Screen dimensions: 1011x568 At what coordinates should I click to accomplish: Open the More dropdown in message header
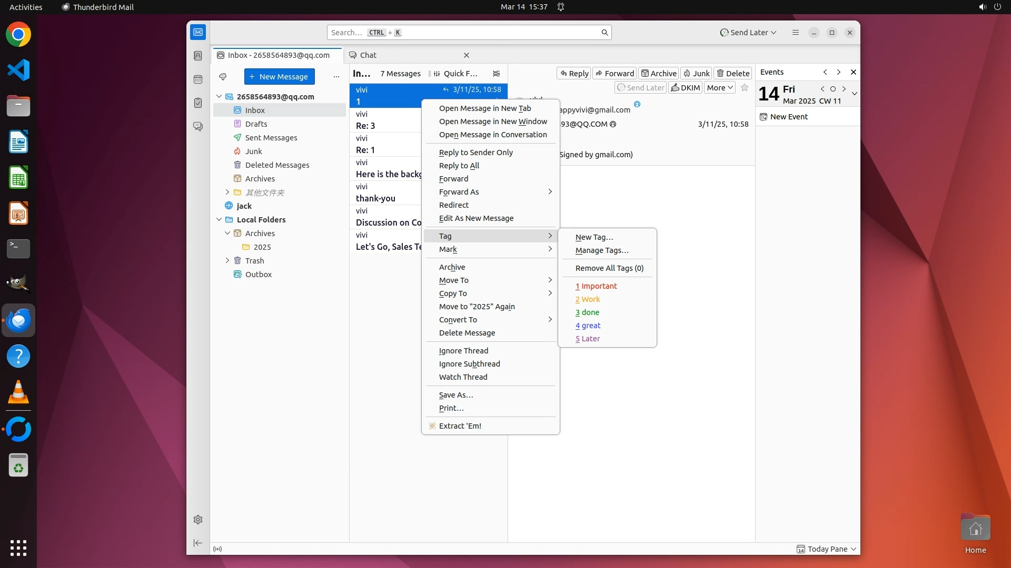[x=720, y=88]
